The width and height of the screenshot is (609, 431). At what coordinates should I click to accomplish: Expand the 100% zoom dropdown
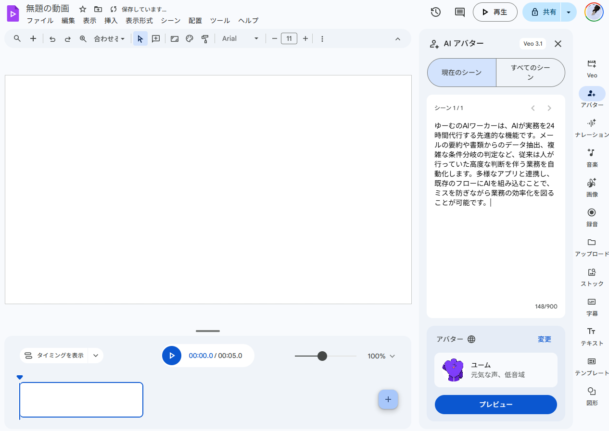coord(381,356)
